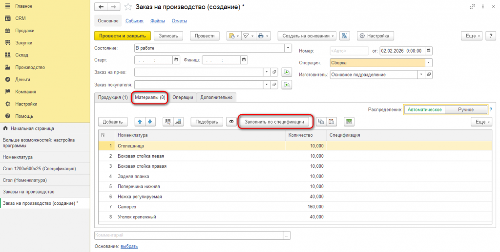This screenshot has height=252, width=500.
Task: Open the three-dot window menu
Action: click(483, 7)
